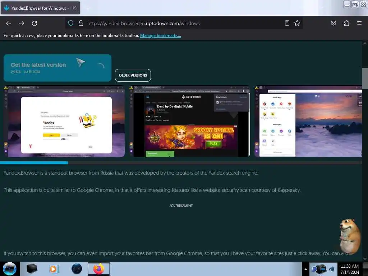368x276 pixels.
Task: Click the first description paragraph about Russia
Action: 131,173
